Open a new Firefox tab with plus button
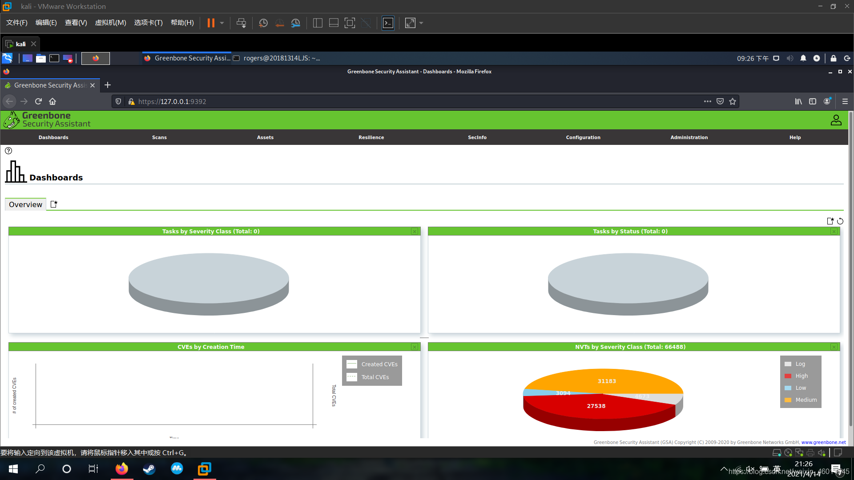Image resolution: width=854 pixels, height=480 pixels. click(x=108, y=85)
